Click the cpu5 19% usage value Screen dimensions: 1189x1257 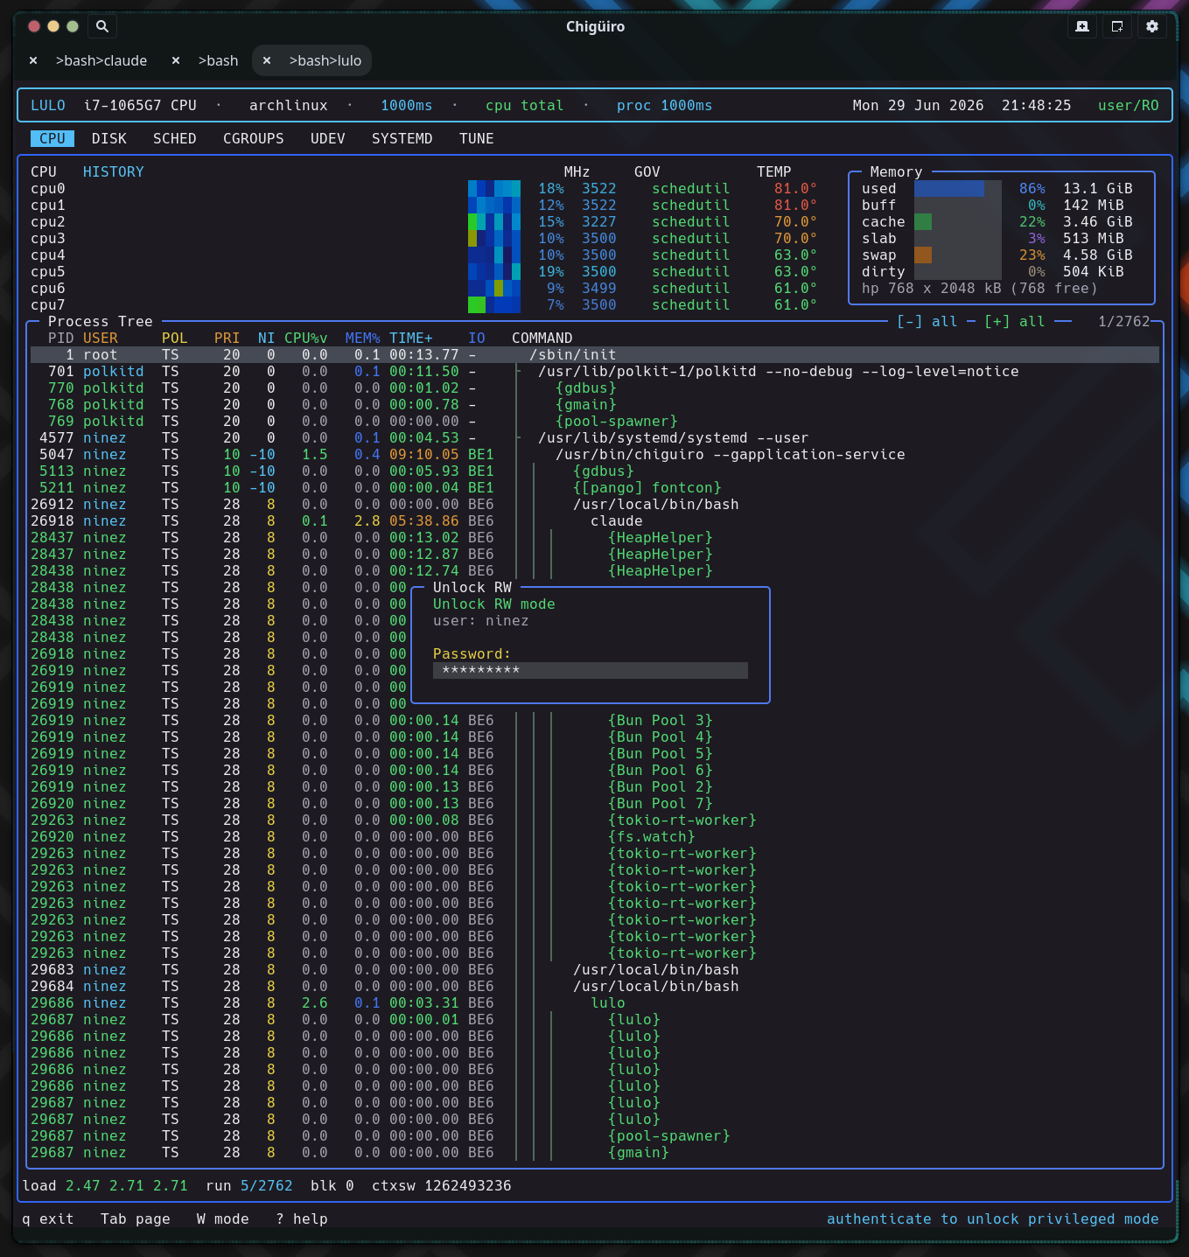click(551, 271)
